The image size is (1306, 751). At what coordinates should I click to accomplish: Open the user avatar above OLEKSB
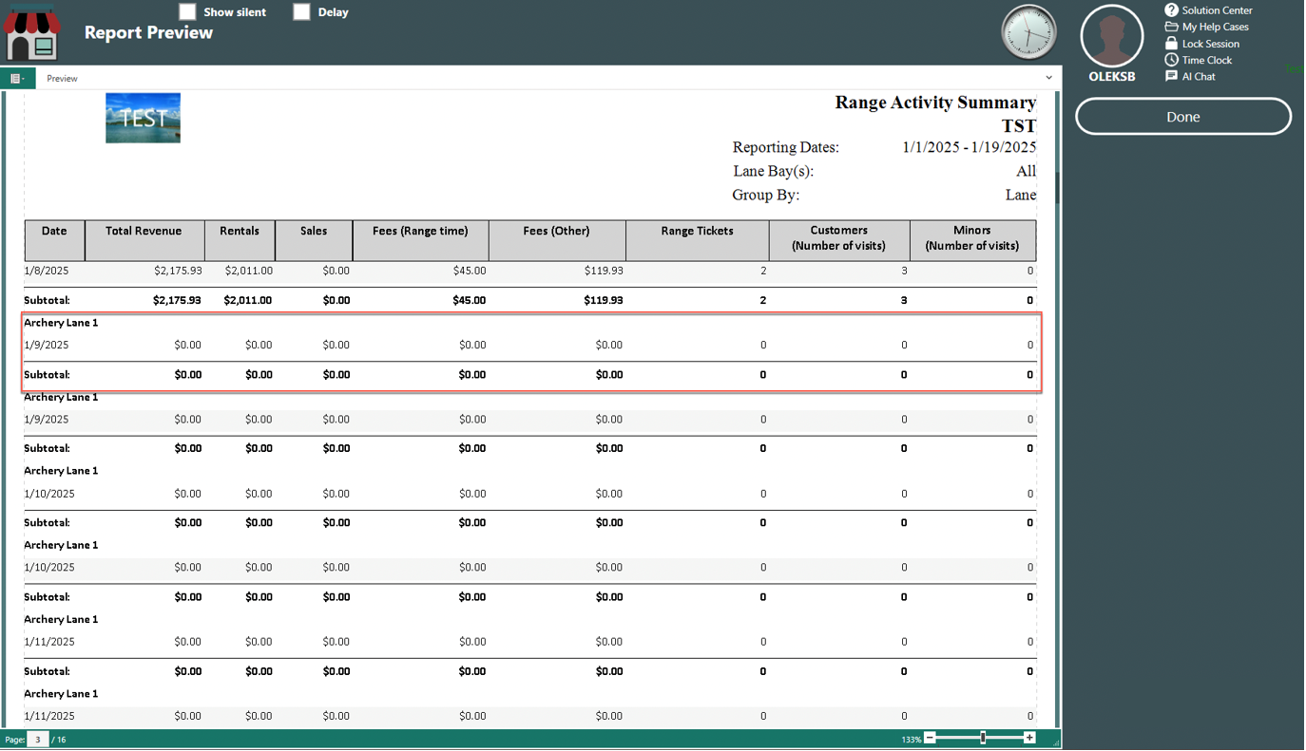1112,36
